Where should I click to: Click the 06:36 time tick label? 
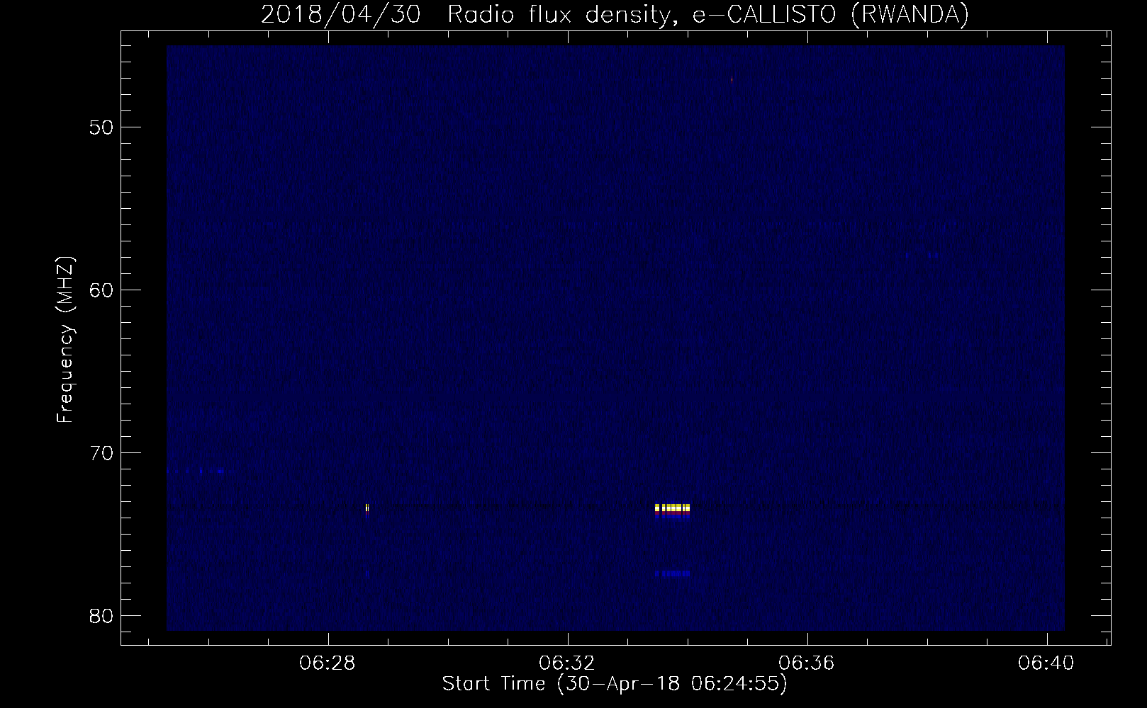coord(807,663)
